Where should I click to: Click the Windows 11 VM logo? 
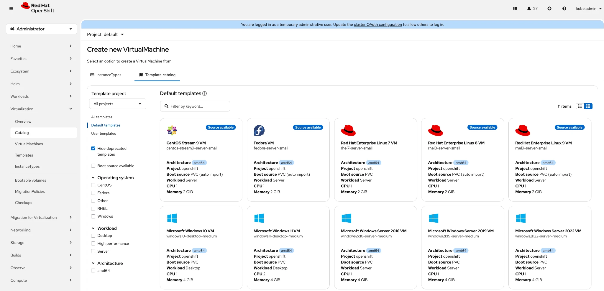(259, 218)
